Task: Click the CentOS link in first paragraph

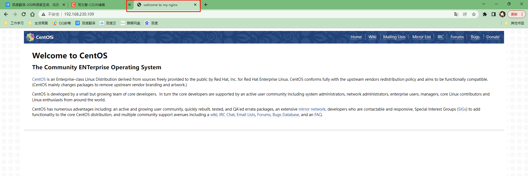Action: [39, 79]
